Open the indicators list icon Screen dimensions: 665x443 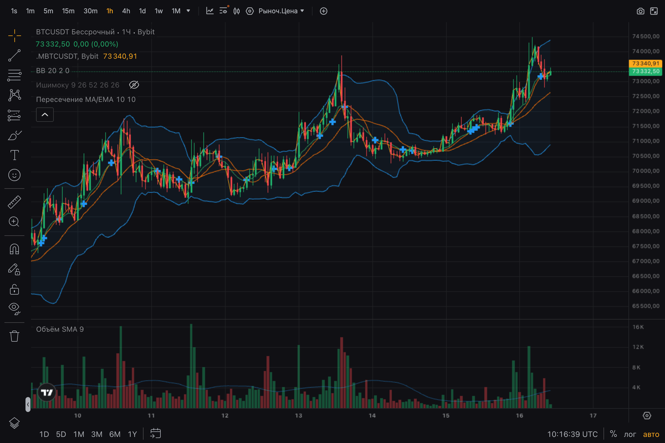tap(223, 11)
